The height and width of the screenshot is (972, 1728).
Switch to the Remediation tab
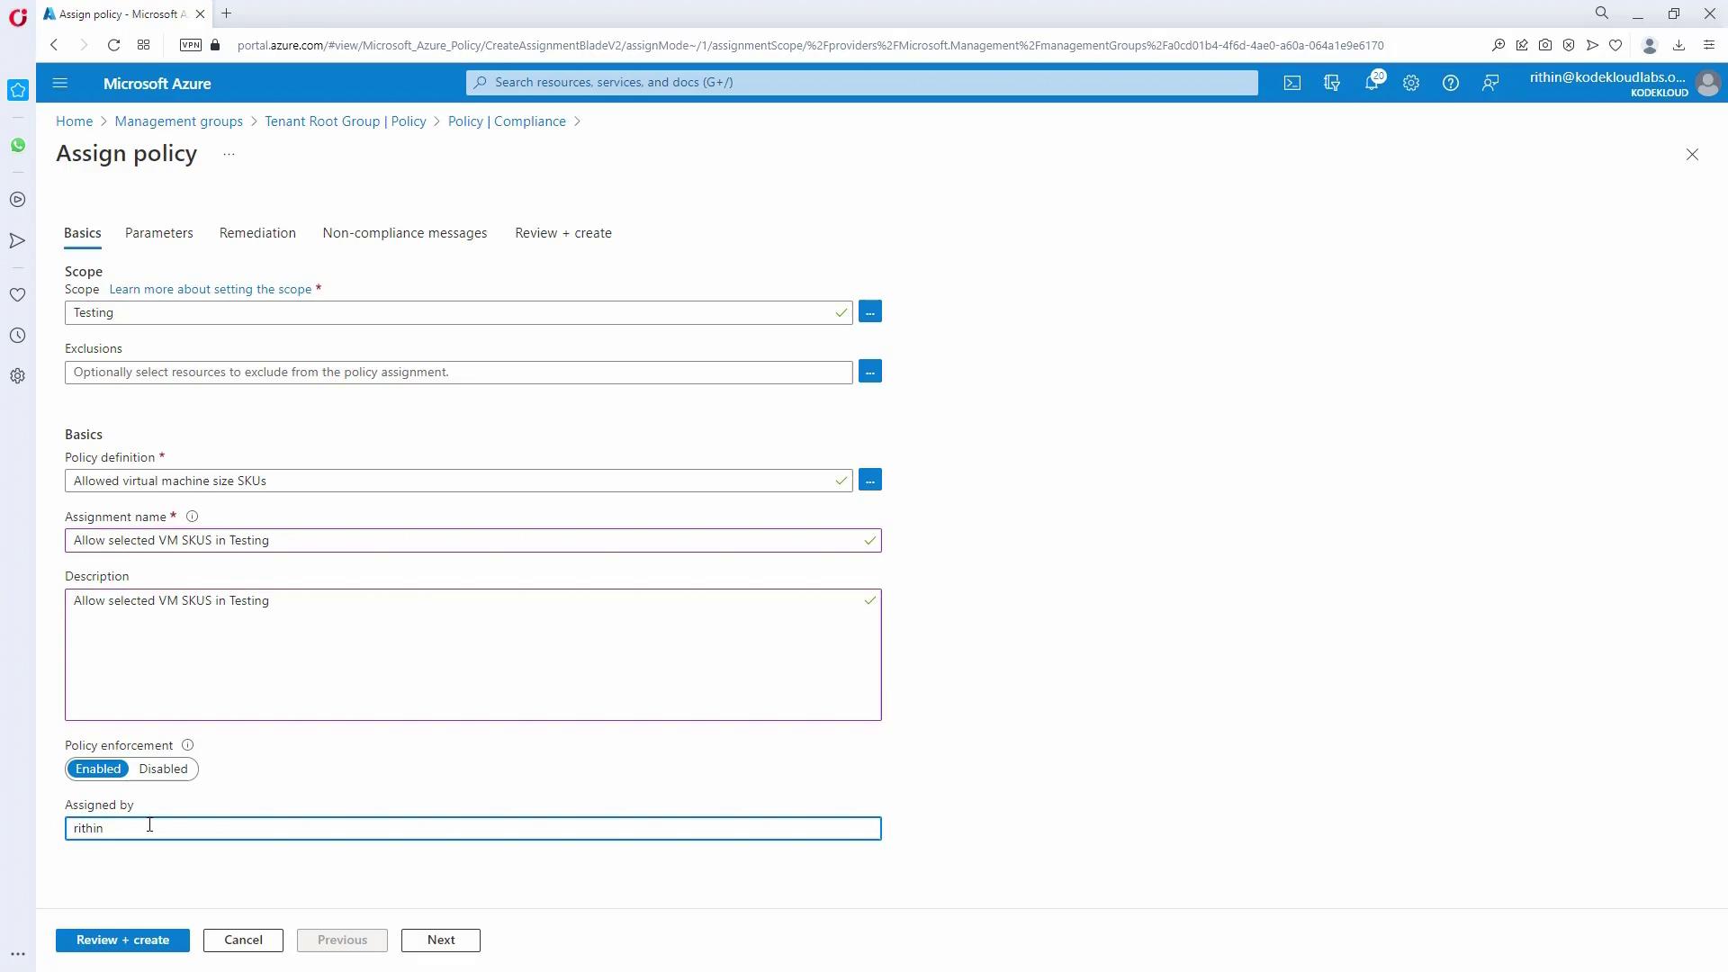click(257, 233)
